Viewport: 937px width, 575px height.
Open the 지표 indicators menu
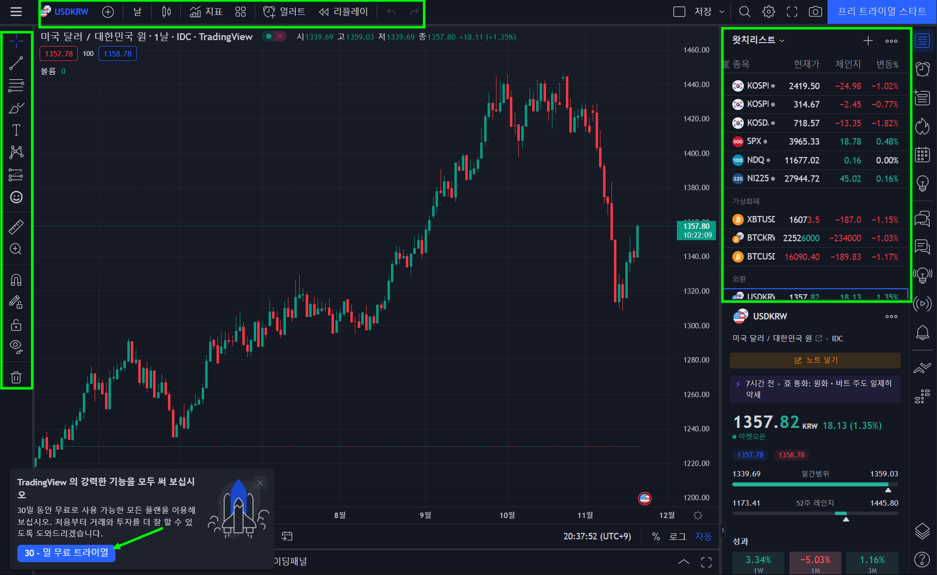206,12
